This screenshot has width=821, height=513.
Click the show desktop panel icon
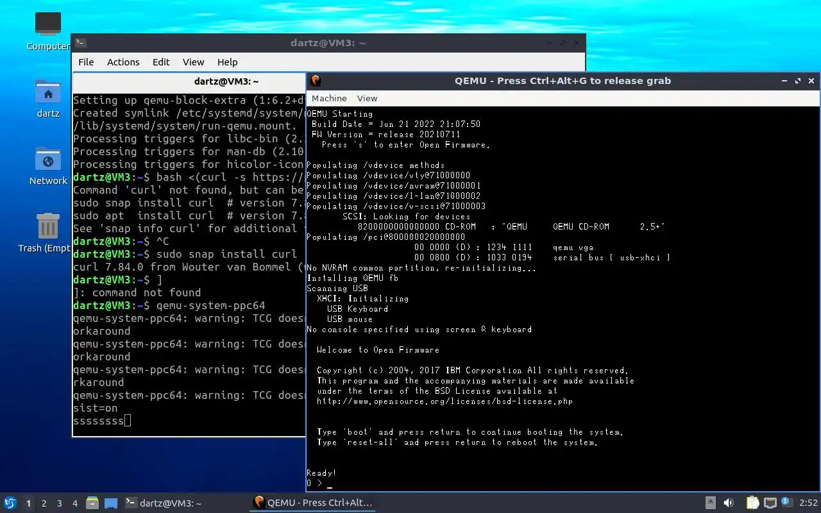coord(111,503)
